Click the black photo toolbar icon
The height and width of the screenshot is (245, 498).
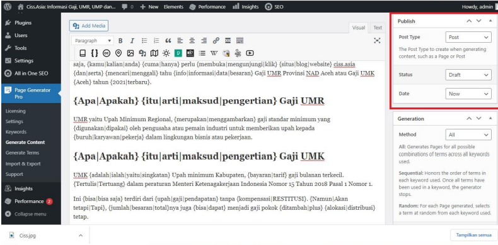coord(190,53)
